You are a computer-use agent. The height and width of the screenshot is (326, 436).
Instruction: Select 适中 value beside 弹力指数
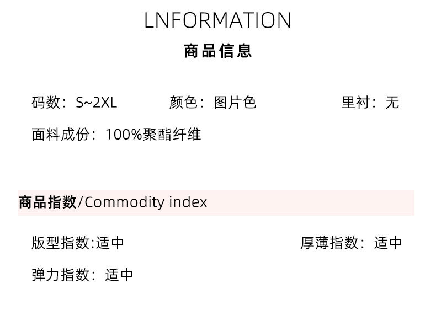pyautogui.click(x=119, y=275)
